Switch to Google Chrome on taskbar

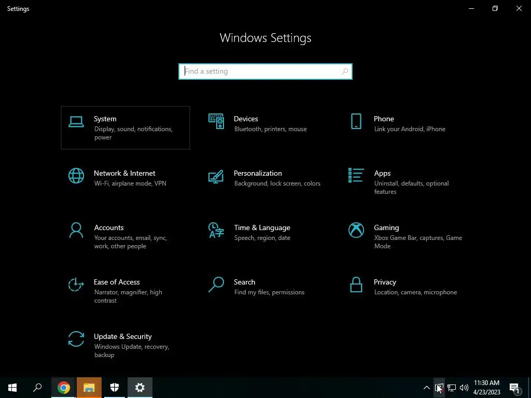(63, 388)
